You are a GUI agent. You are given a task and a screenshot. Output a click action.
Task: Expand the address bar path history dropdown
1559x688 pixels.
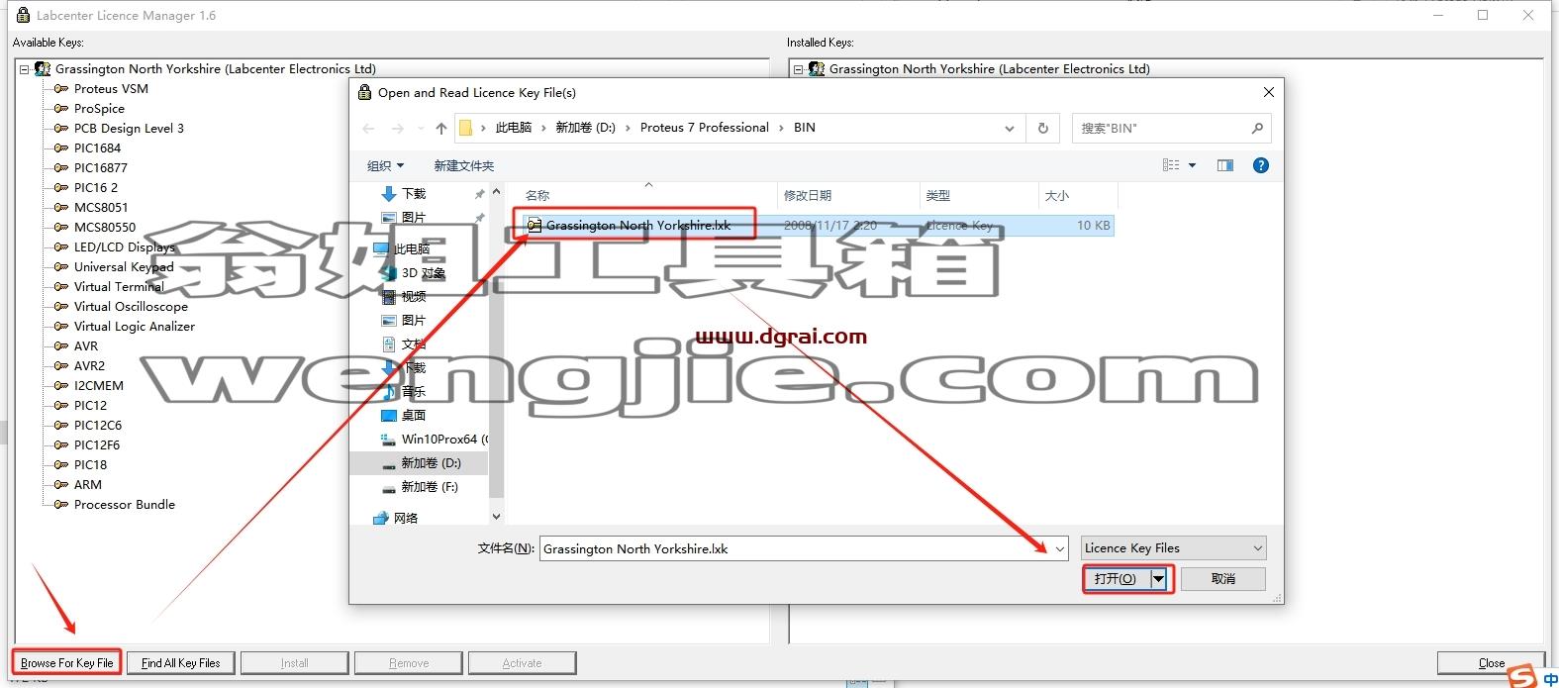click(1009, 128)
